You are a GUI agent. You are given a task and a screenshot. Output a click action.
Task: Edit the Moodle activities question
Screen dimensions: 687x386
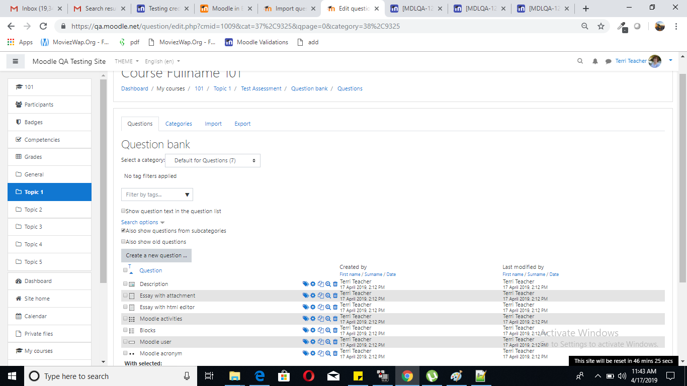click(313, 319)
